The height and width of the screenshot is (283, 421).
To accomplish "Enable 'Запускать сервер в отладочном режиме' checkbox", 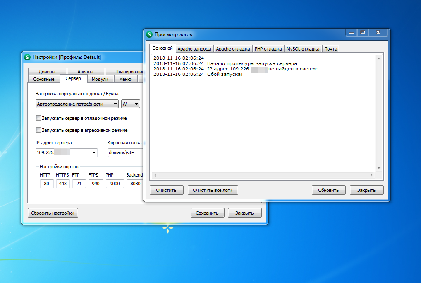I will 39,118.
